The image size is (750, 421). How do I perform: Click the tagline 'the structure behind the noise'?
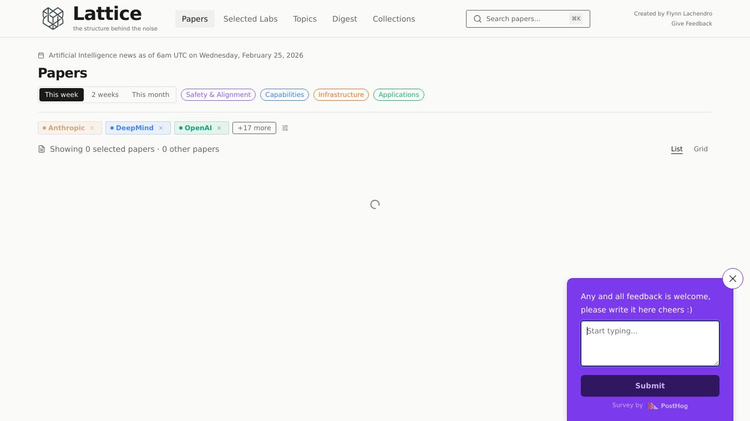(x=115, y=29)
